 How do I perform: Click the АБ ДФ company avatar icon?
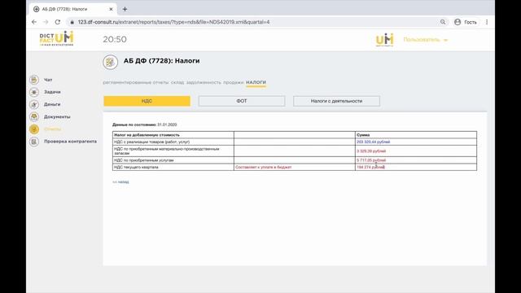pos(111,62)
